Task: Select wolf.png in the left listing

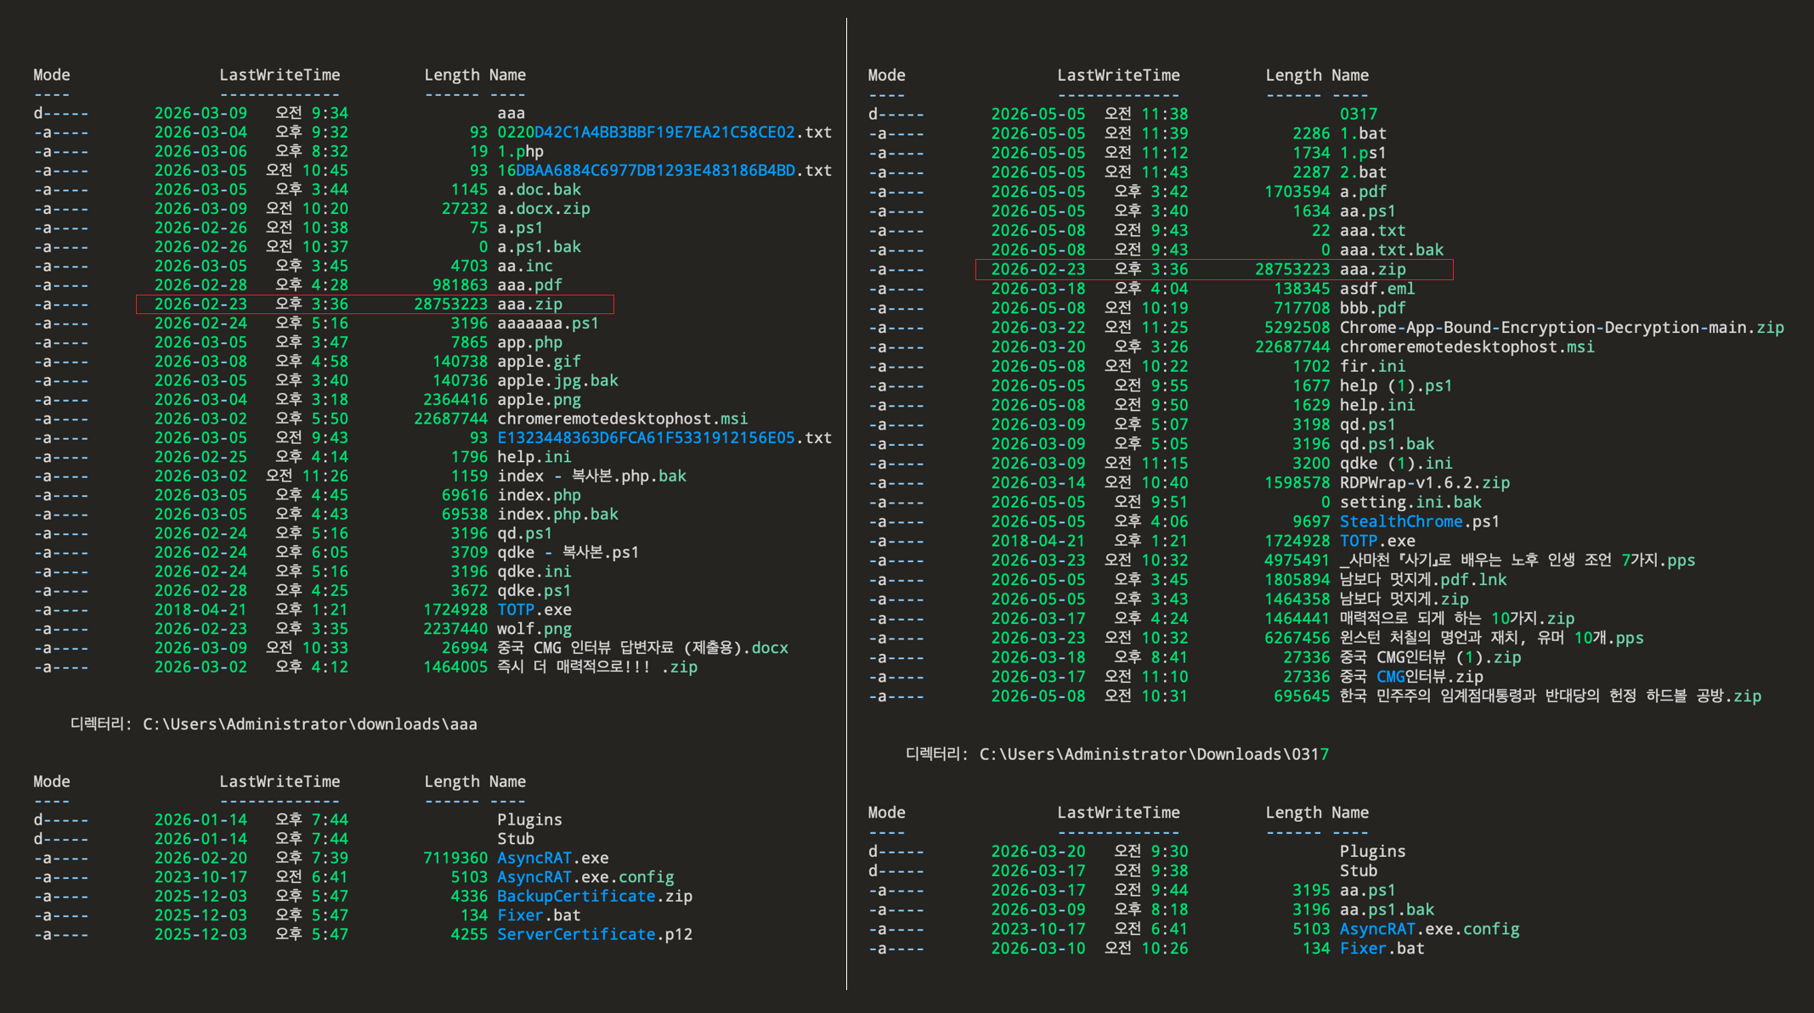Action: point(534,628)
